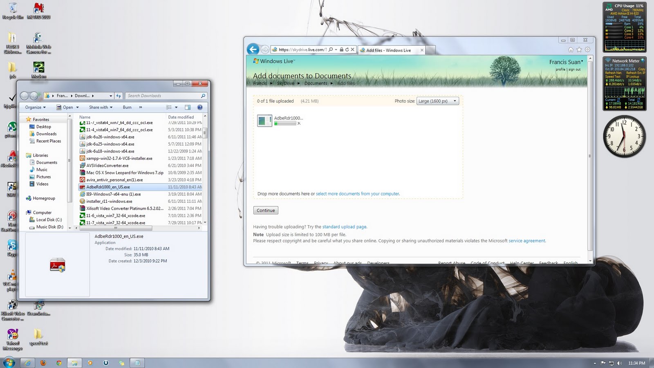Image resolution: width=654 pixels, height=368 pixels.
Task: Click select more documents from your computer
Action: [x=357, y=194]
